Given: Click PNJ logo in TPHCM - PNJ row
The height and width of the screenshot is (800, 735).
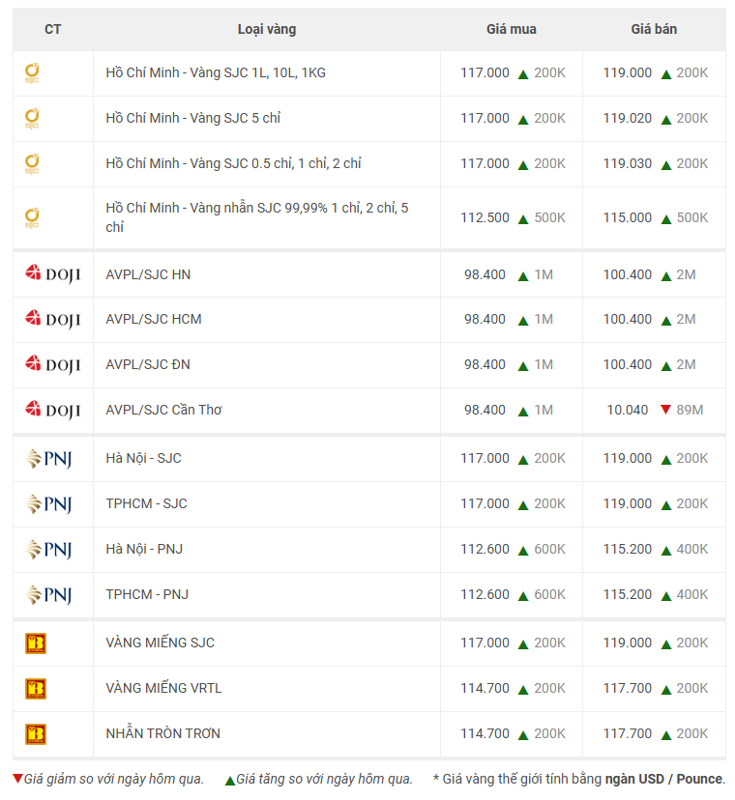Looking at the screenshot, I should coord(48,595).
